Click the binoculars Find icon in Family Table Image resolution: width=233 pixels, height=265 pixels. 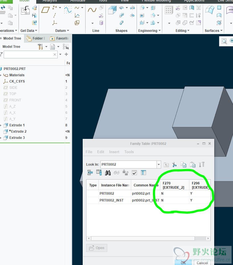108,172
